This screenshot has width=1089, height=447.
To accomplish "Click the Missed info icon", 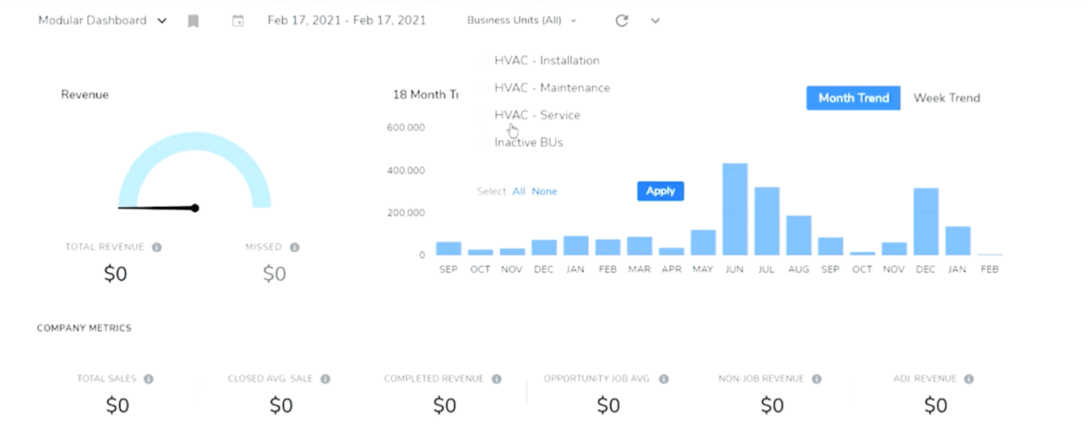I will tap(295, 247).
